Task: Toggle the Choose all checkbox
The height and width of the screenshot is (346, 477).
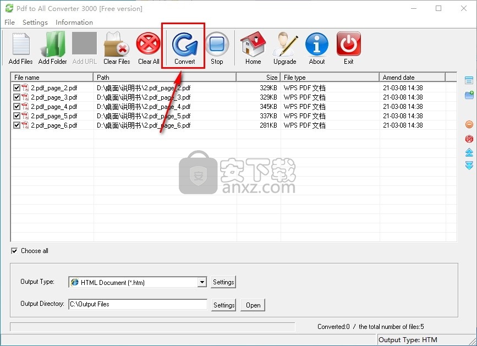Action: 14,251
